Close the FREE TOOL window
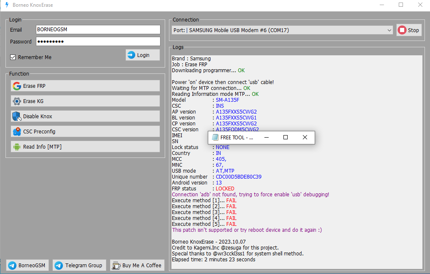430x274 pixels. [x=305, y=137]
